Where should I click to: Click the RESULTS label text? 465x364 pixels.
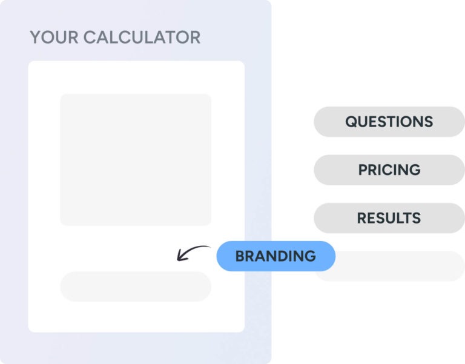tap(389, 218)
